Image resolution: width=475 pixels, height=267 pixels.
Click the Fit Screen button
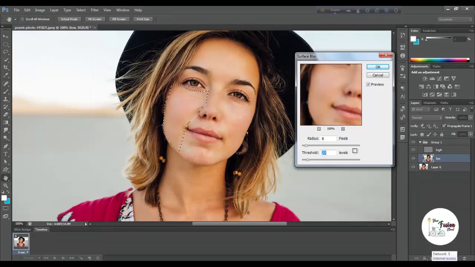click(x=95, y=19)
